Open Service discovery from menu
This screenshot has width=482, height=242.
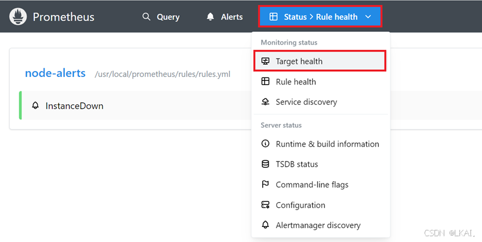321,102
